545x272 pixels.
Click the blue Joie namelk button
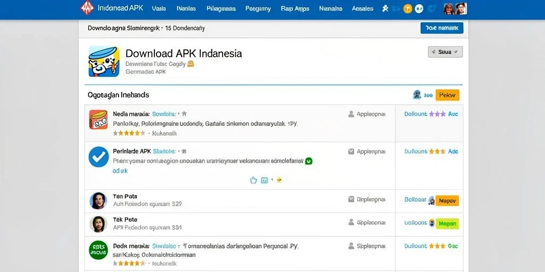pos(442,28)
